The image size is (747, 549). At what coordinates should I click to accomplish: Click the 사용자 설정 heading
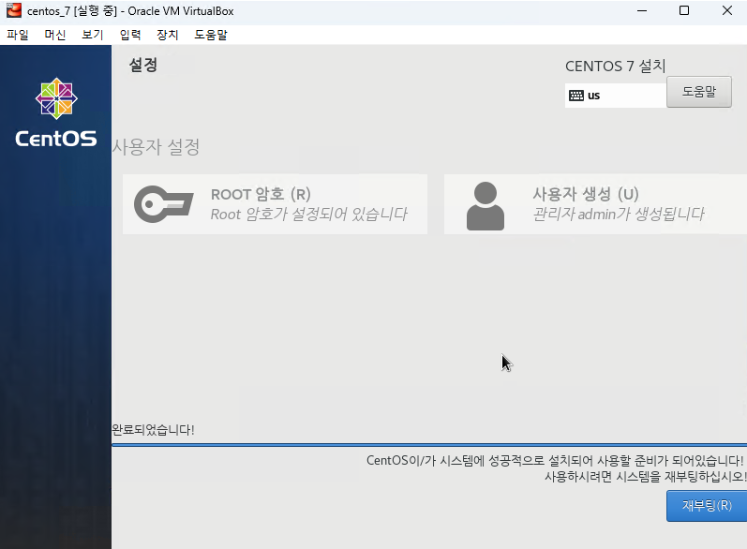click(156, 147)
